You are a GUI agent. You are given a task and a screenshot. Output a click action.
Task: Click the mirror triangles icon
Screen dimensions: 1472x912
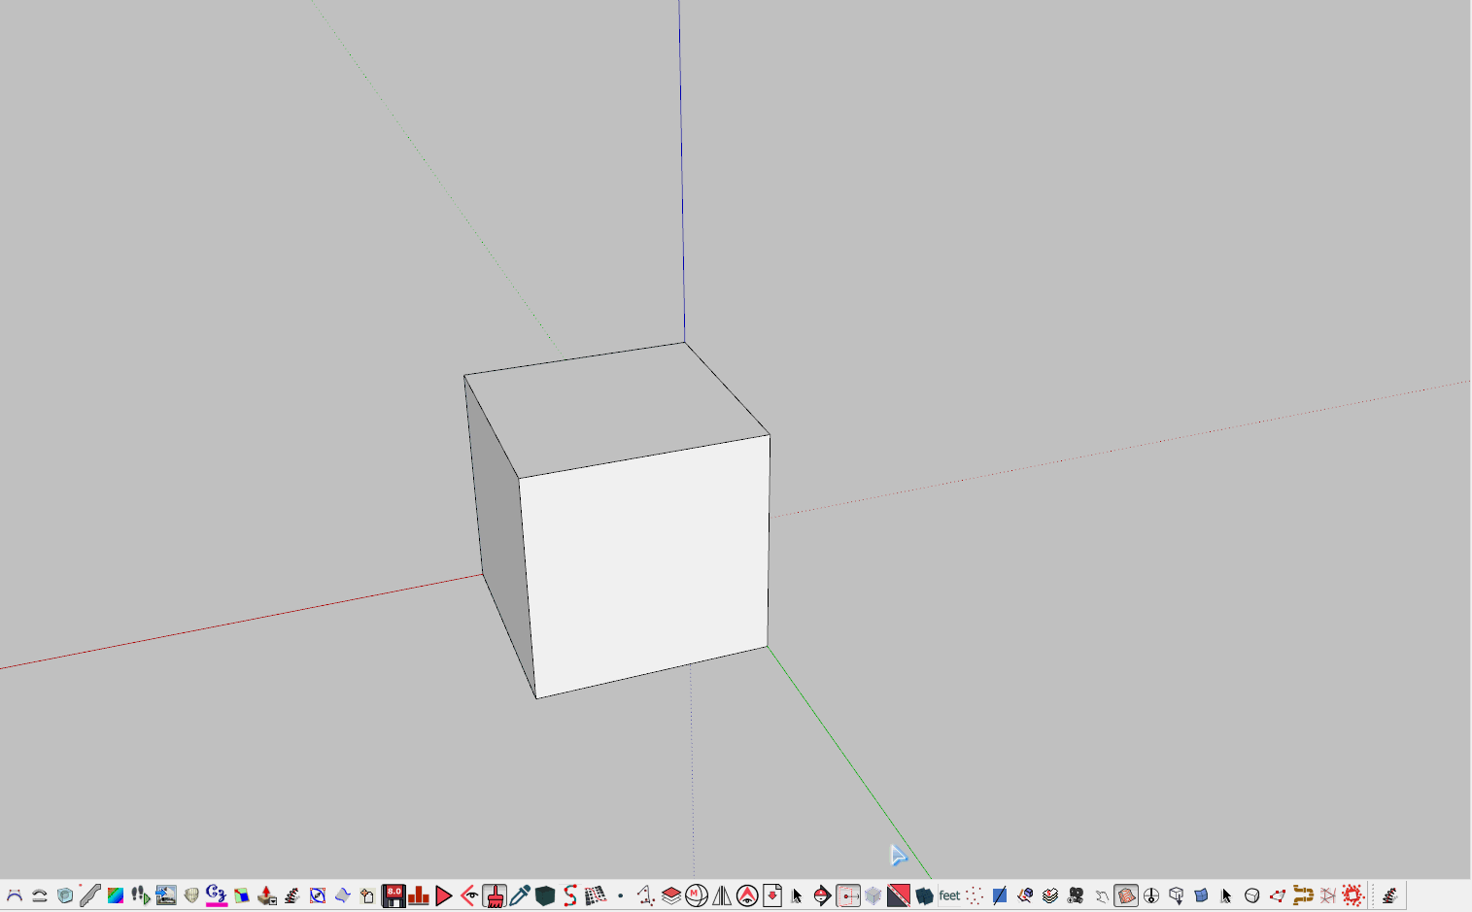[722, 895]
